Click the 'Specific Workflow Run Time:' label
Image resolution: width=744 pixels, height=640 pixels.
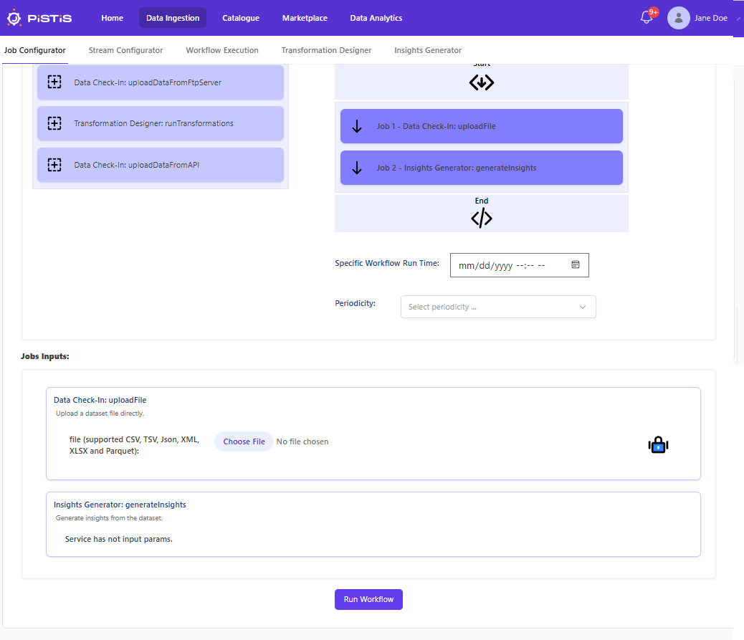click(x=387, y=263)
